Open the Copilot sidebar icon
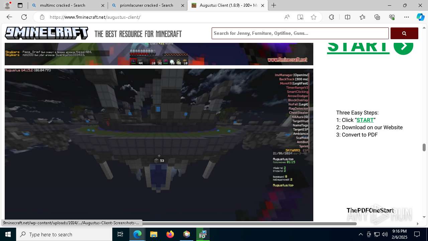The width and height of the screenshot is (428, 241). (420, 17)
